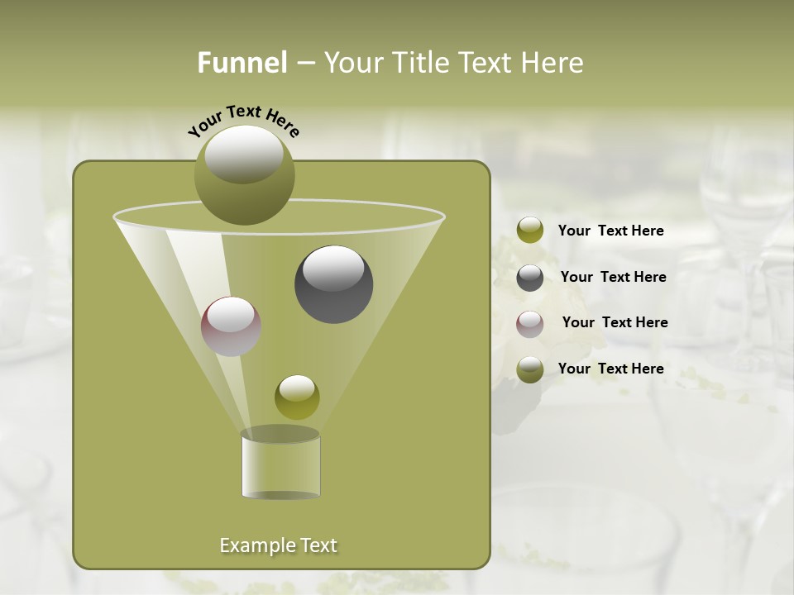Image resolution: width=794 pixels, height=595 pixels.
Task: Select the olive rounded rectangle background panel
Action: click(124, 496)
